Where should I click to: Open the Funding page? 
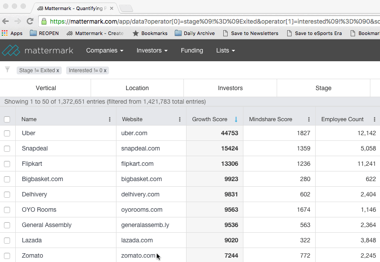pos(192,50)
